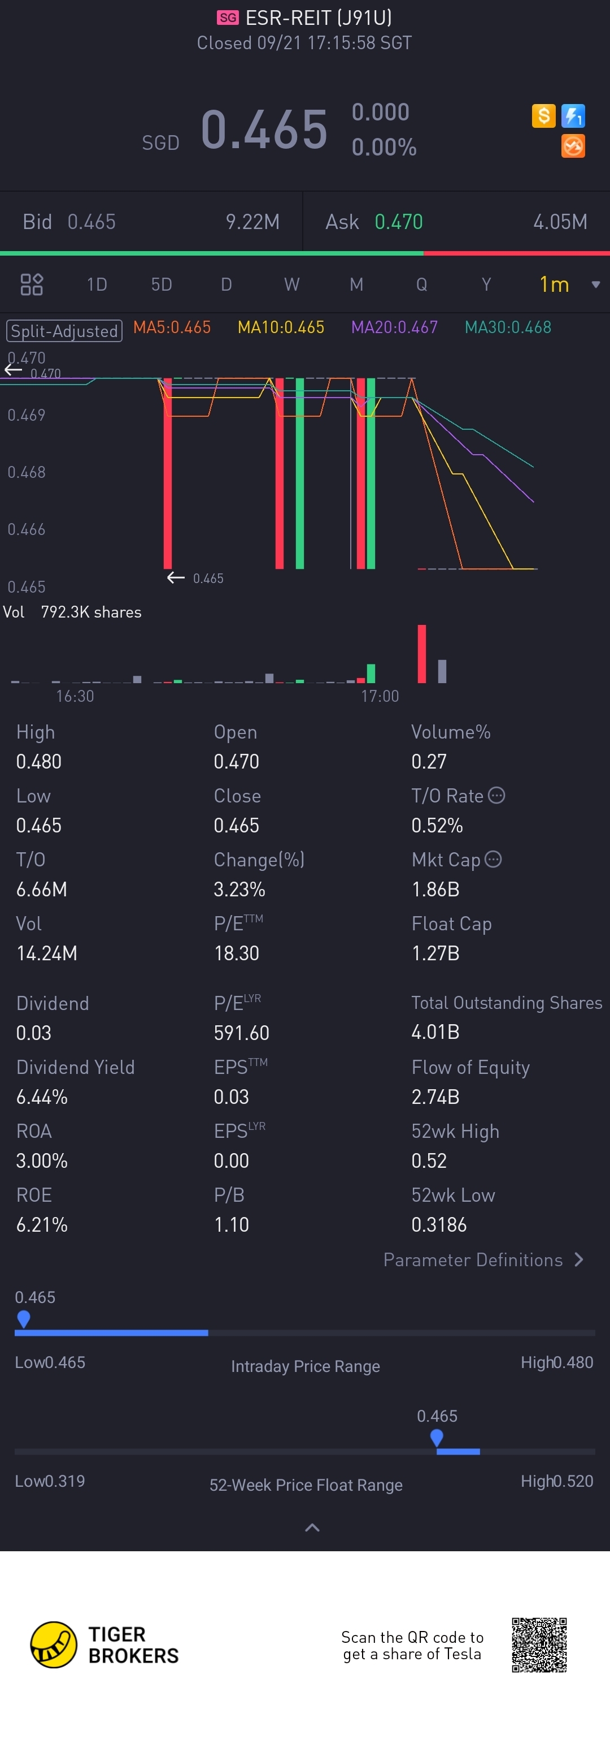The image size is (610, 1739).
Task: Switch to the 5D chart tab
Action: pos(161,284)
